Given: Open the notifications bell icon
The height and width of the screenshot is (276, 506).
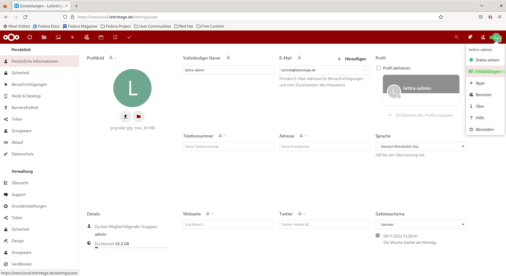Looking at the screenshot, I should coord(470,37).
